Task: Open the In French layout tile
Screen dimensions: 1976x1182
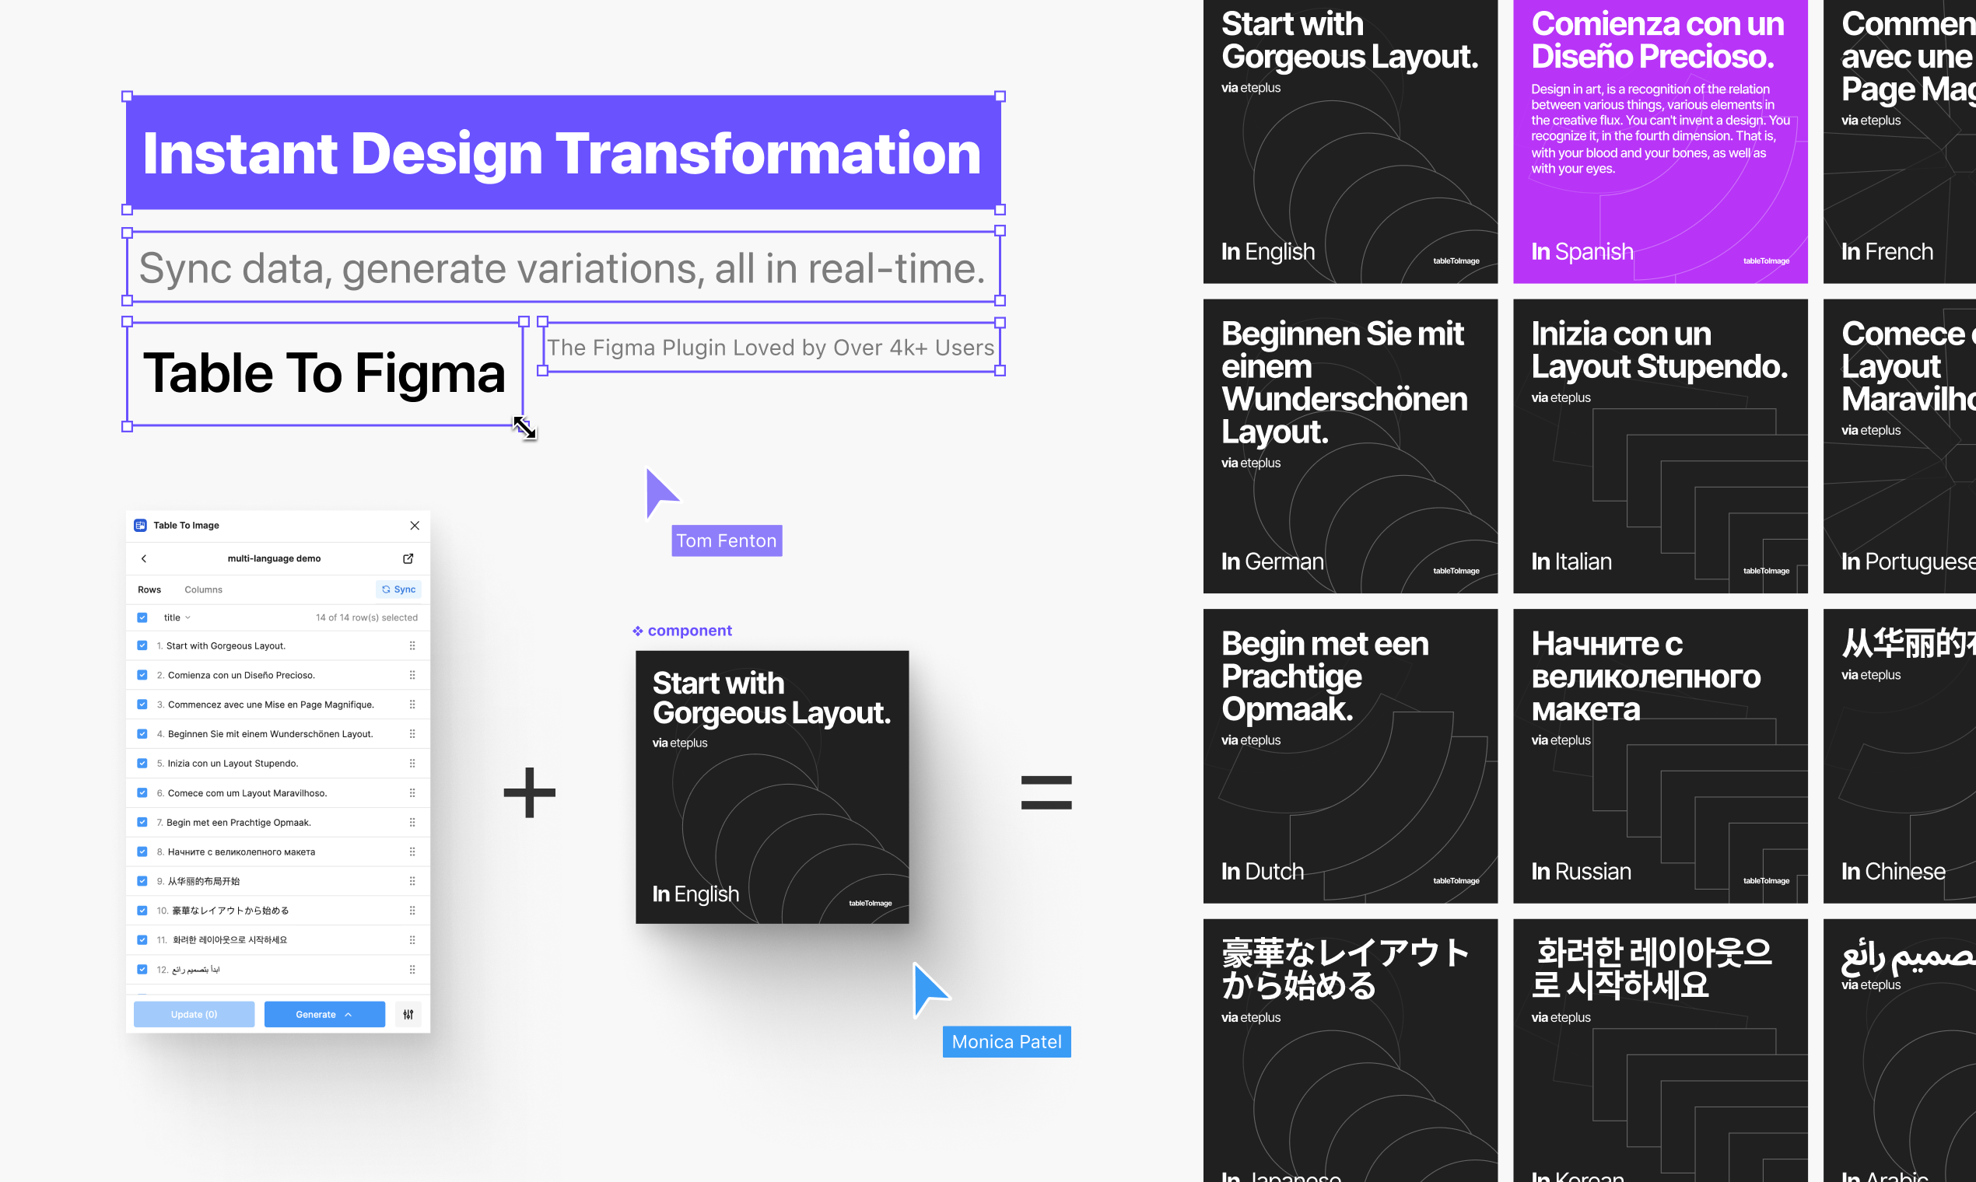Action: tap(1900, 141)
